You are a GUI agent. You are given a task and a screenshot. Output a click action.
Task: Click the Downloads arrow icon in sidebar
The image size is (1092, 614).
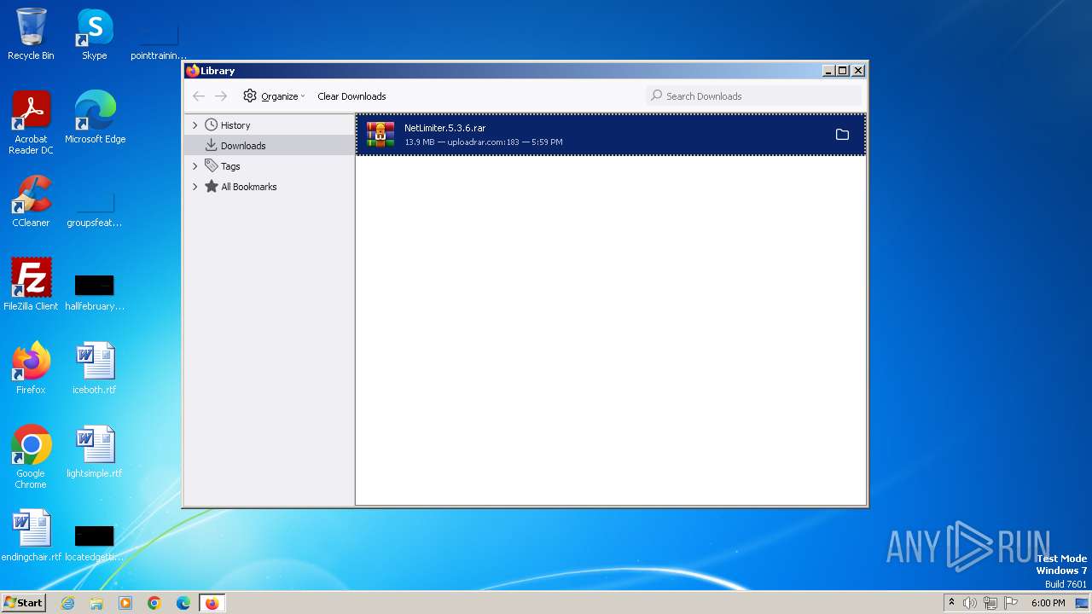211,146
